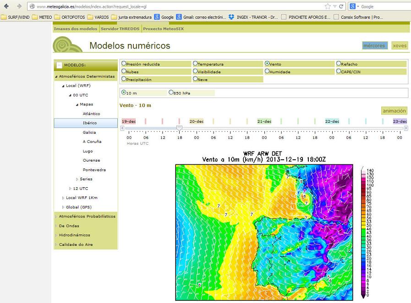Expand the De Ondas section
Image resolution: width=411 pixels, height=303 pixels.
(56, 226)
